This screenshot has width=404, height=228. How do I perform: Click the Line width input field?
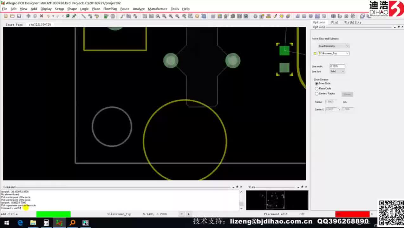click(x=337, y=66)
